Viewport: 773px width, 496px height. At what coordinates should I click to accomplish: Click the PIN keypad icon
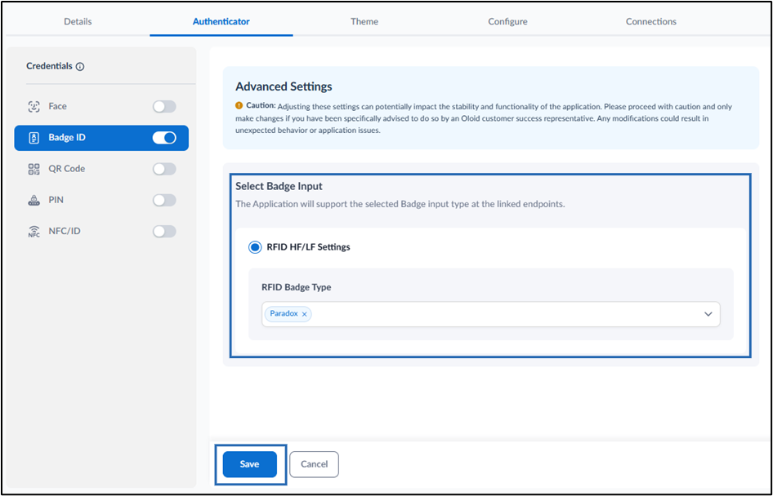pyautogui.click(x=34, y=200)
